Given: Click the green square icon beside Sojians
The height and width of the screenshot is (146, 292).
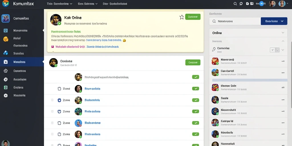Looking at the screenshot, I should tap(6, 88).
